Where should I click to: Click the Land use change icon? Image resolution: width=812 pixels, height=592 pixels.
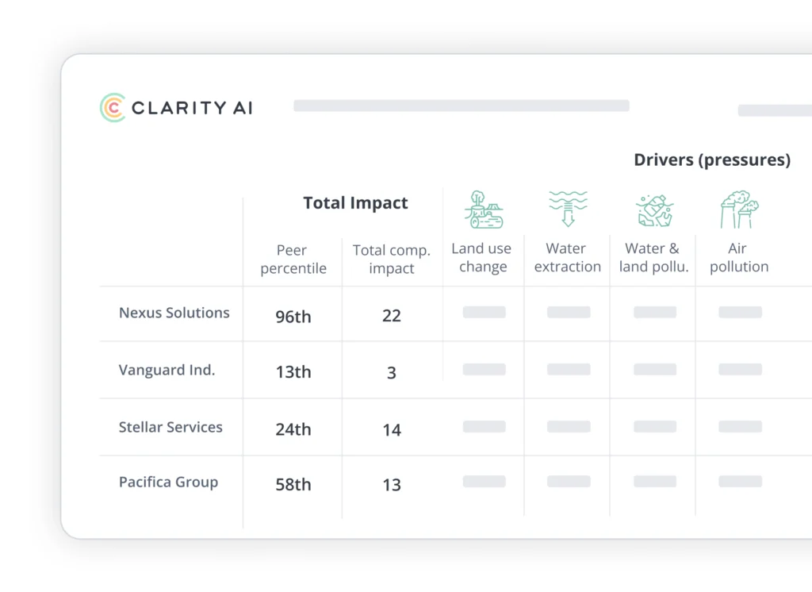coord(483,210)
